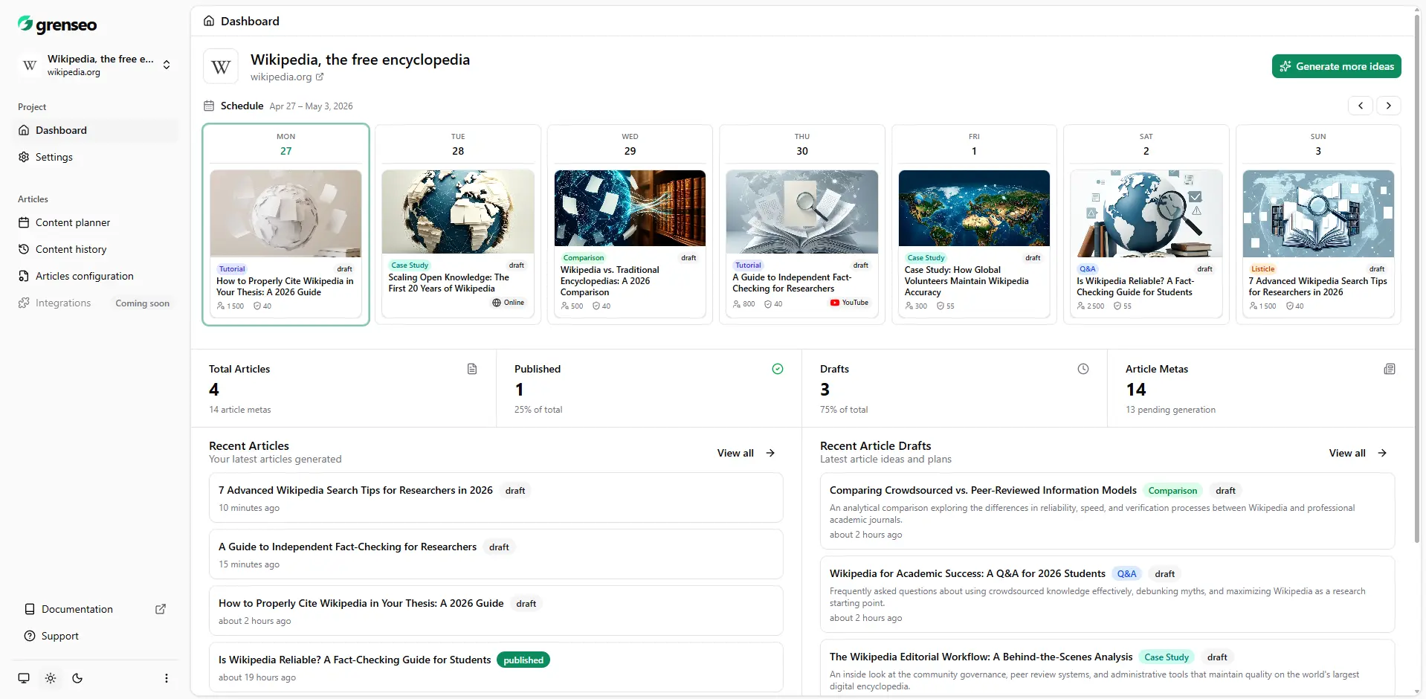The height and width of the screenshot is (699, 1426).
Task: Open Comparing Crowdsourced vs. Peer-Reviewed draft
Action: pos(1107,512)
